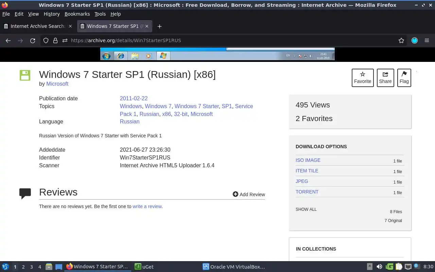
Task: Click the removable media eject tray icon
Action: point(370,267)
